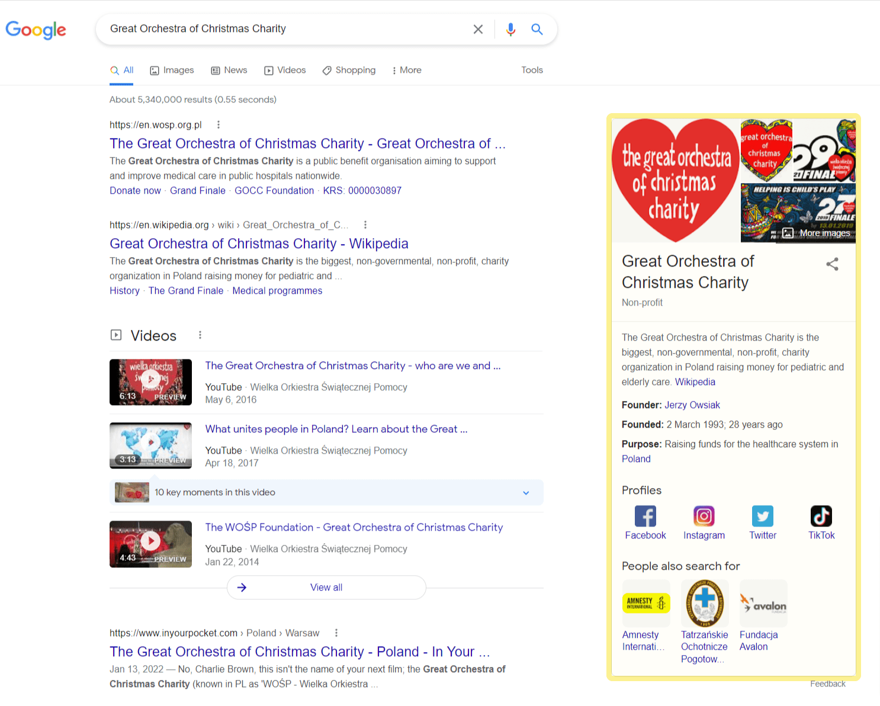Start voice search with microphone icon

[510, 29]
